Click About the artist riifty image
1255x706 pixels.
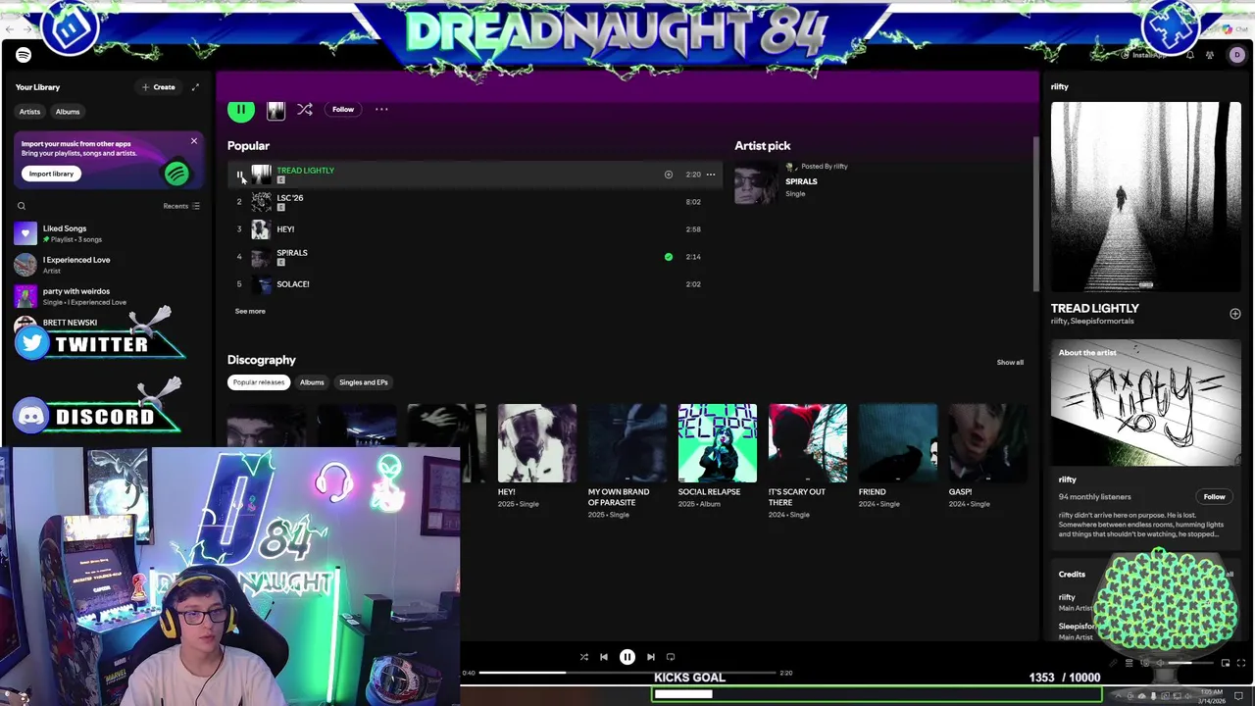pyautogui.click(x=1145, y=402)
